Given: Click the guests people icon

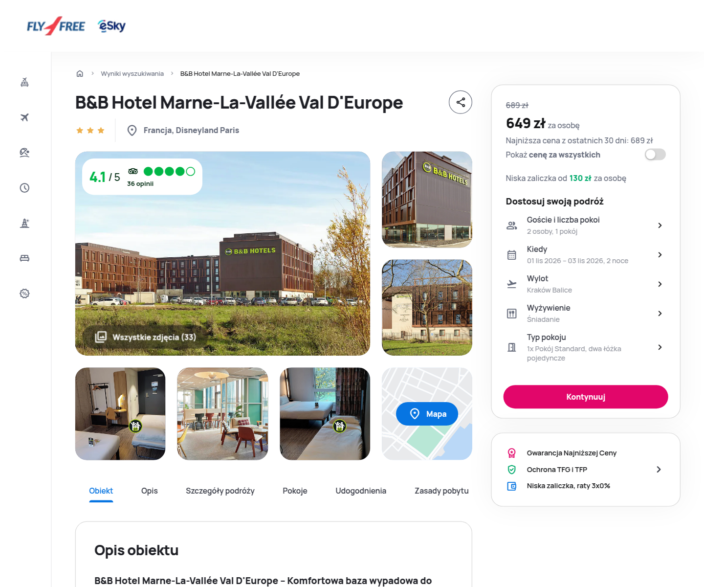Looking at the screenshot, I should point(512,226).
